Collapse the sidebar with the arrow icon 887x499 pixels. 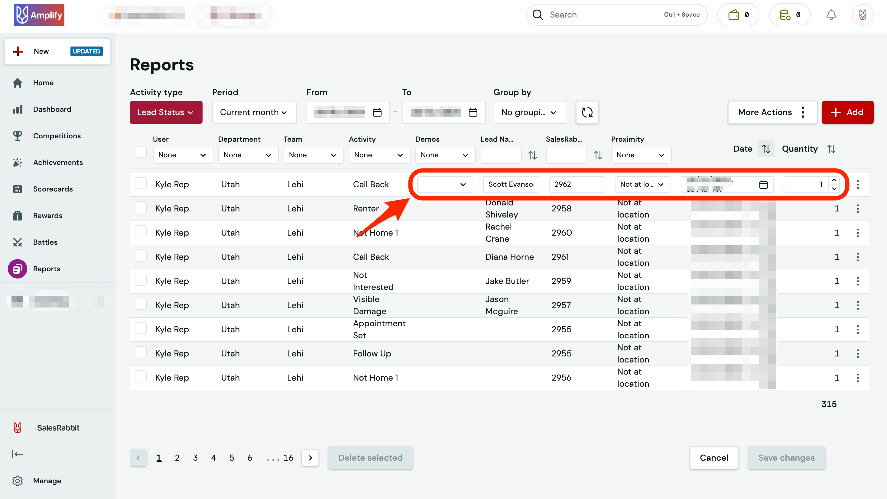pyautogui.click(x=17, y=454)
